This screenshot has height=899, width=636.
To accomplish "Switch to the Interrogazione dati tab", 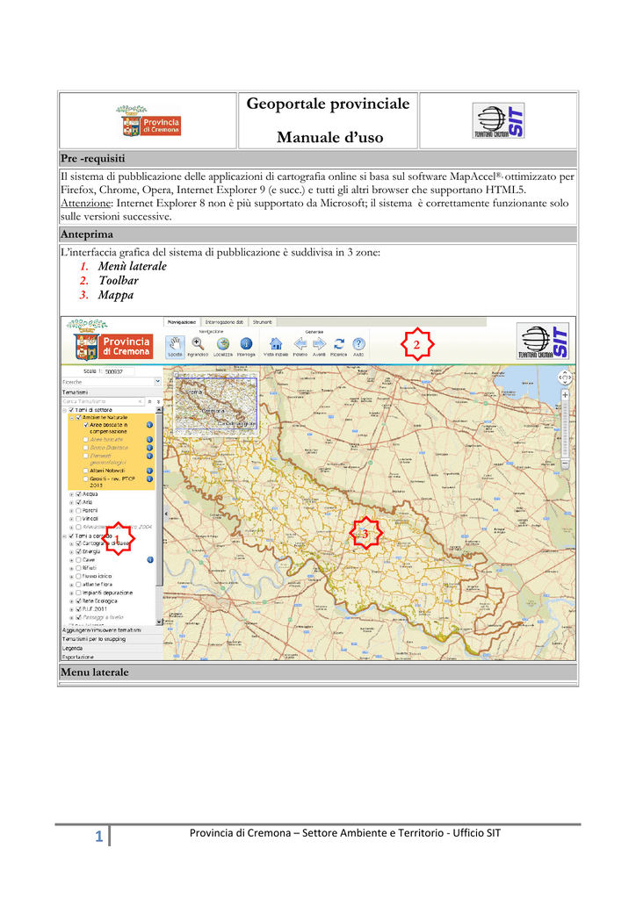I will click(x=224, y=322).
